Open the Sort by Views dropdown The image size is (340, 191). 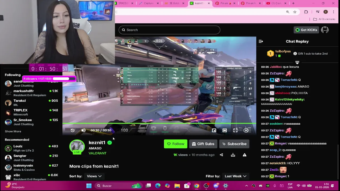click(x=94, y=176)
